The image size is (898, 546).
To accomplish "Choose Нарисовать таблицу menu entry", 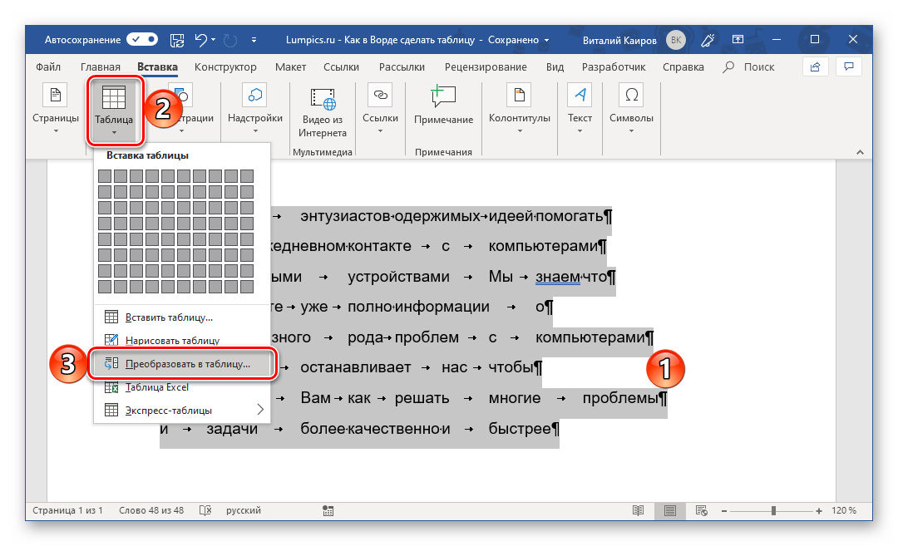I will click(181, 341).
